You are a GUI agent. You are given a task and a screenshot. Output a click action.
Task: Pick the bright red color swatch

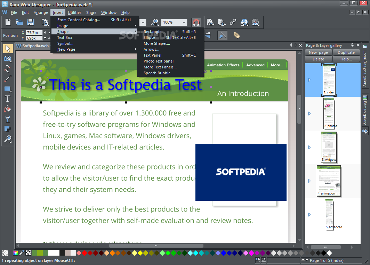tap(85, 253)
